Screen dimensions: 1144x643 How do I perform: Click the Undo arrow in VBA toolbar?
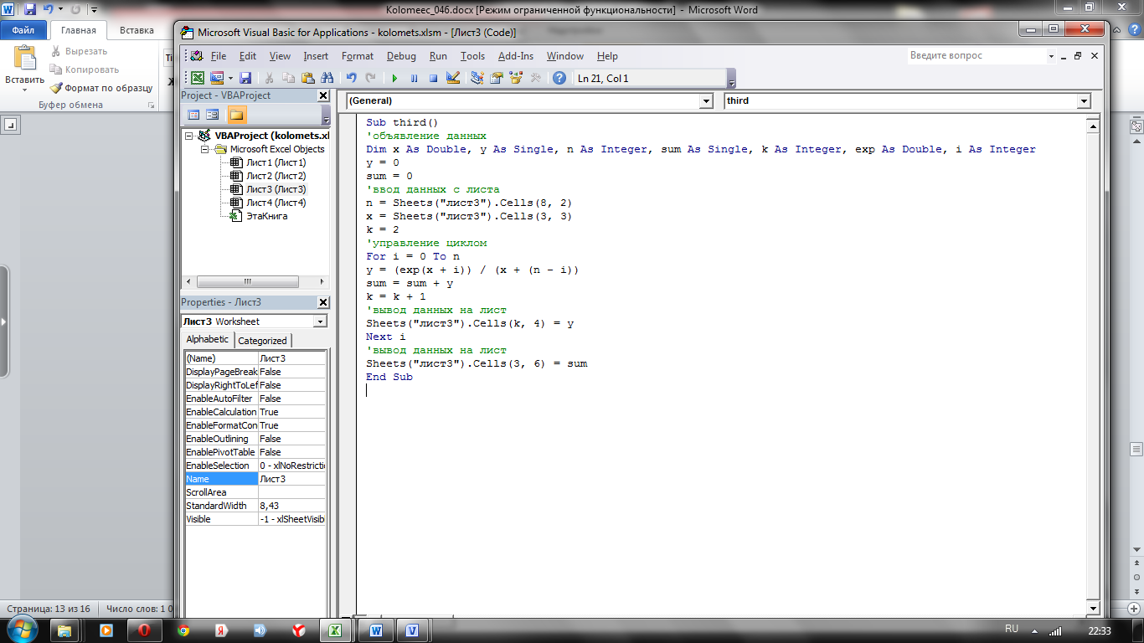pos(351,78)
